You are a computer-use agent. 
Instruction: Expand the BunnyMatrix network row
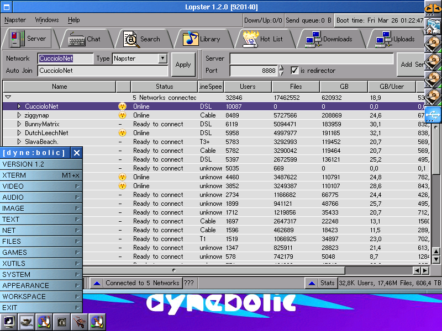coord(19,124)
